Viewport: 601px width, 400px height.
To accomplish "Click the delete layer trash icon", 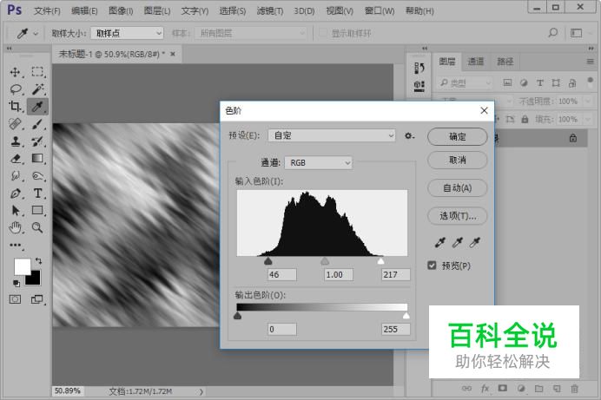I will [x=574, y=389].
